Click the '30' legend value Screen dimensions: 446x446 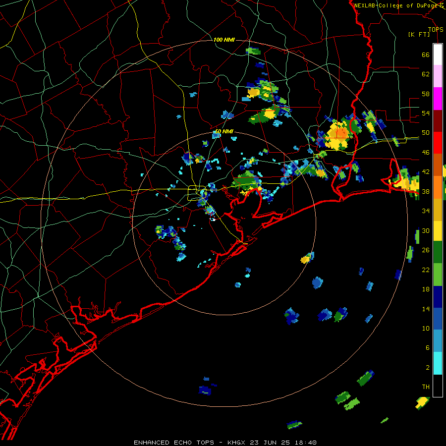(426, 230)
